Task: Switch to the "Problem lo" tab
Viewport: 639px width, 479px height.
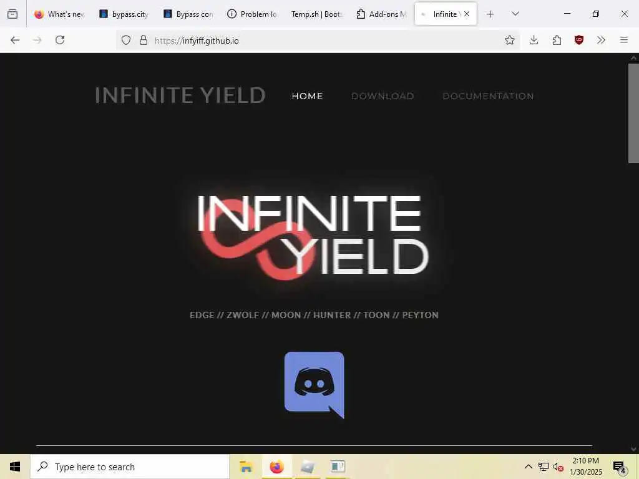Action: [x=252, y=14]
